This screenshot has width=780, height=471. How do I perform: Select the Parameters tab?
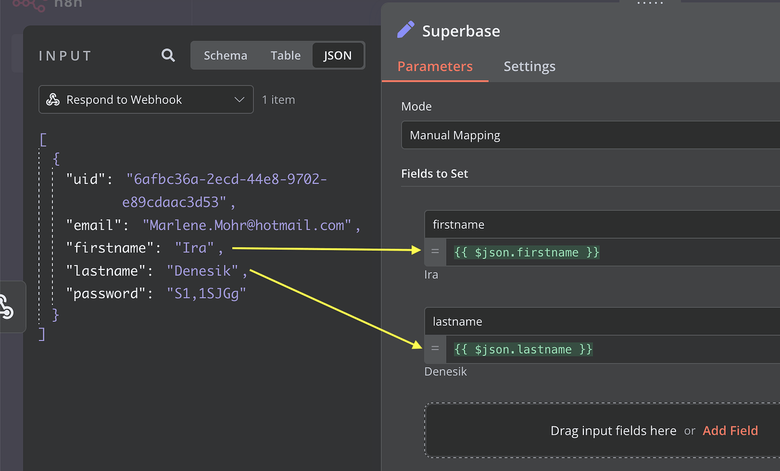[435, 66]
